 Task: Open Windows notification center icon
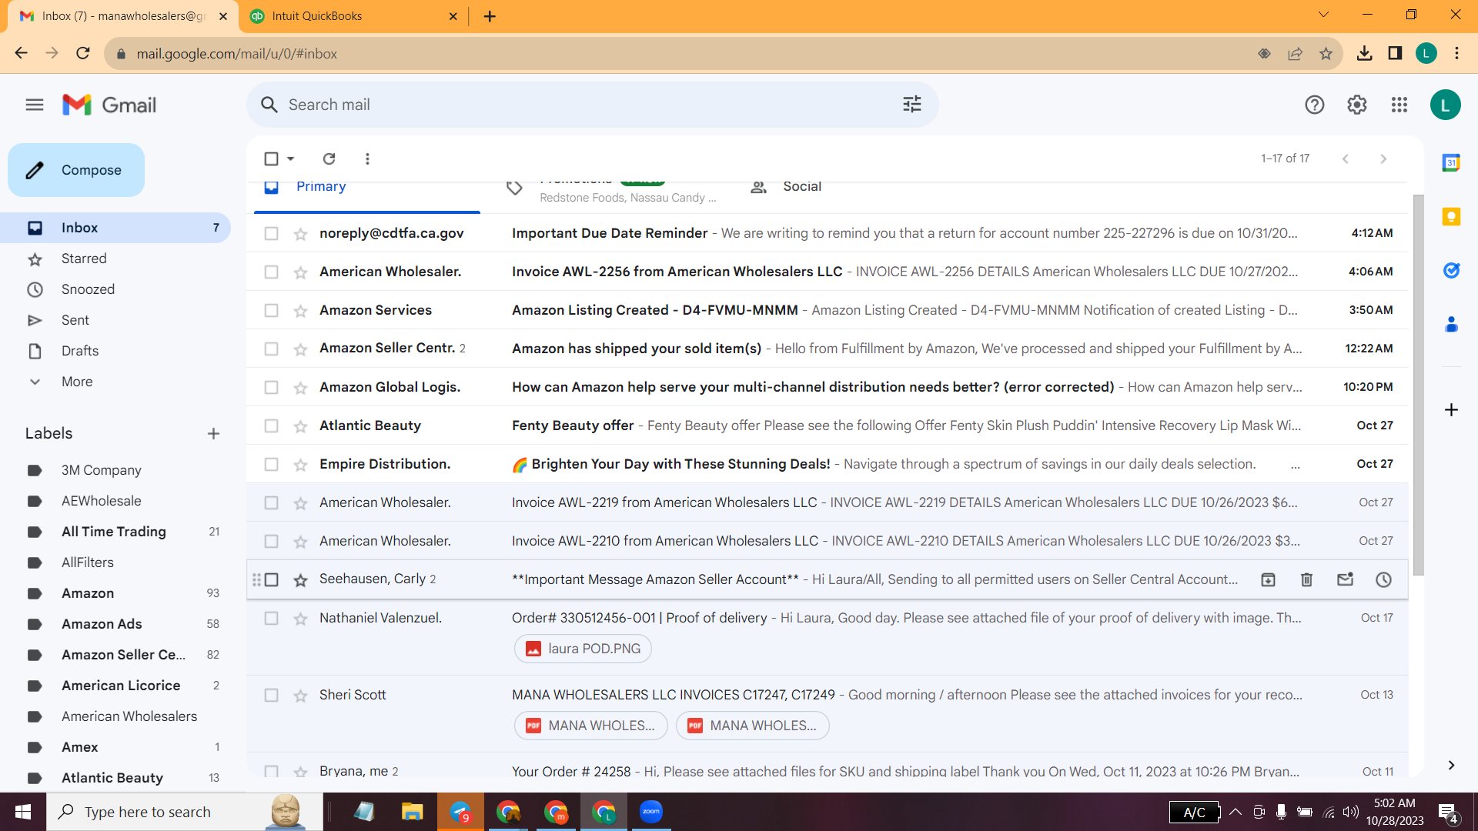1447,813
